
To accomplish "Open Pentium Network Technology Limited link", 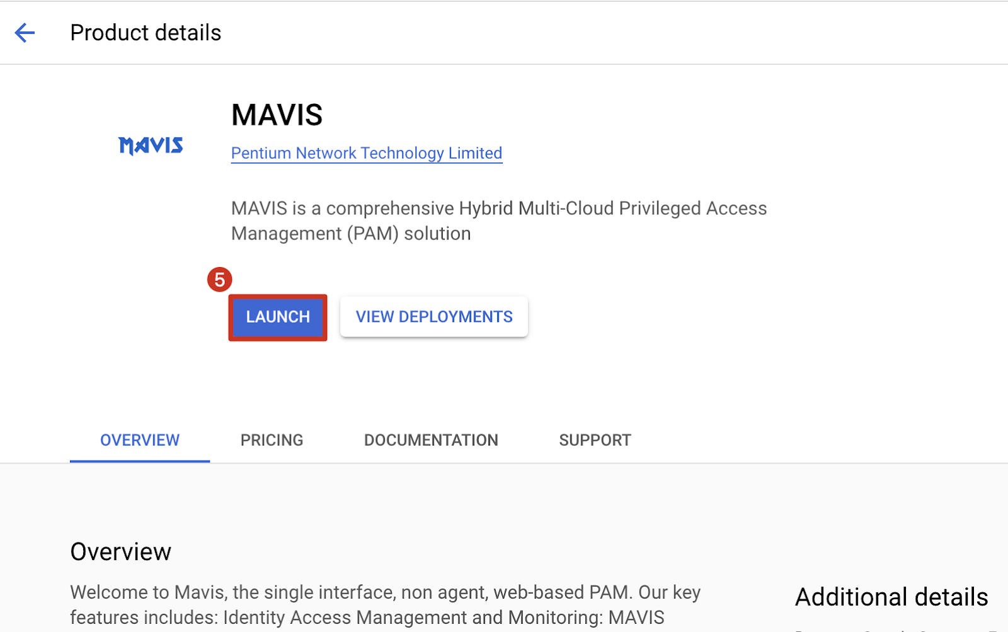I will [367, 153].
